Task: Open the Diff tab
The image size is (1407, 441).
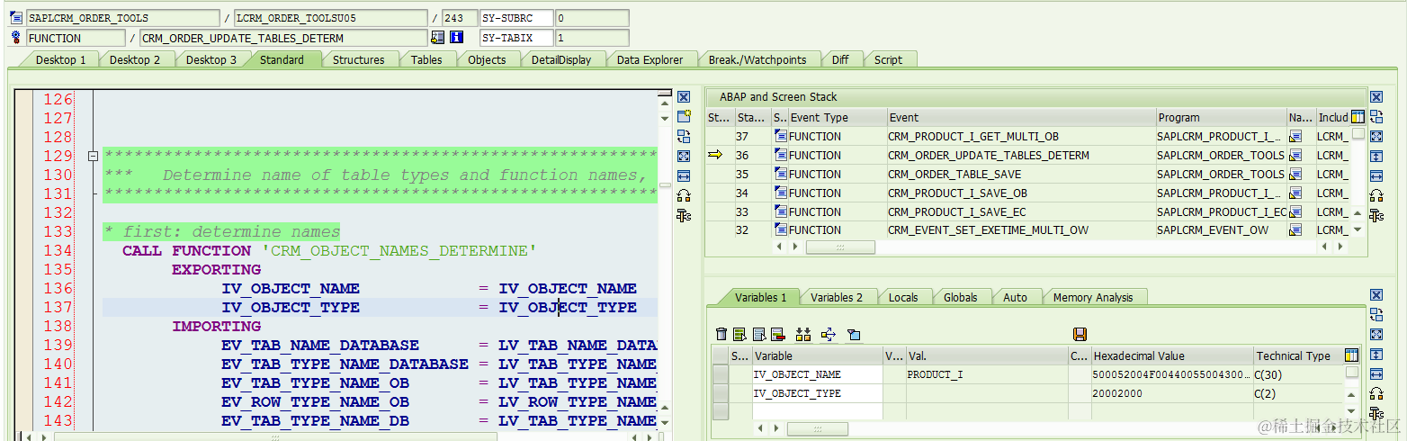Action: [840, 59]
